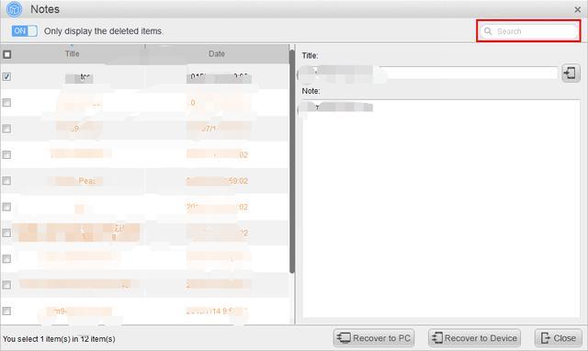Click the magnifier icon in the search box
This screenshot has height=351, width=588.
(x=488, y=31)
